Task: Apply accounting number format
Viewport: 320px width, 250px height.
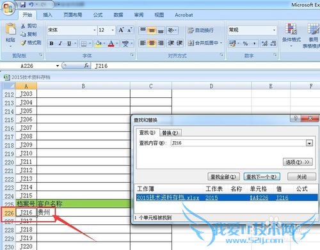Action: click(232, 43)
